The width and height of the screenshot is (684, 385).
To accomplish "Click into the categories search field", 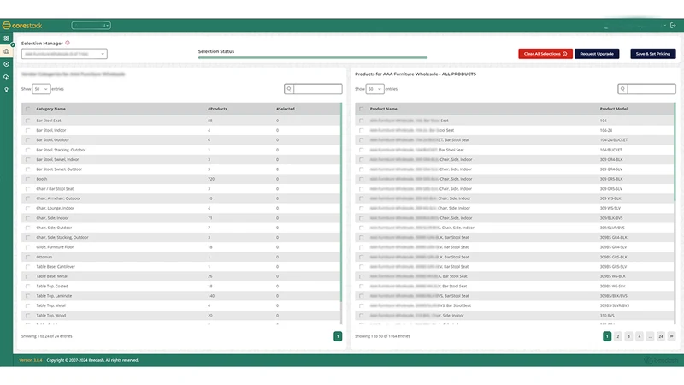I will [318, 89].
